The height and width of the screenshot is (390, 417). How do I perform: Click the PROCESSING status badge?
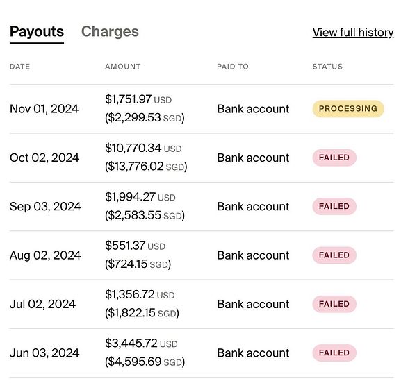coord(347,109)
